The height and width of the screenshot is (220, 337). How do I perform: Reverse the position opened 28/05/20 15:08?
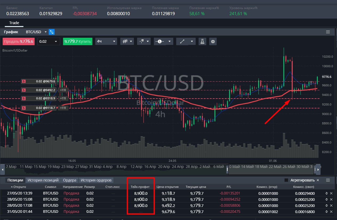pos(327,199)
